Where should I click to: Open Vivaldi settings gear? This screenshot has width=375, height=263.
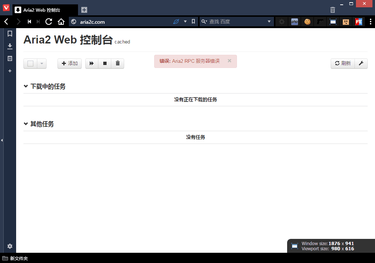coord(10,246)
